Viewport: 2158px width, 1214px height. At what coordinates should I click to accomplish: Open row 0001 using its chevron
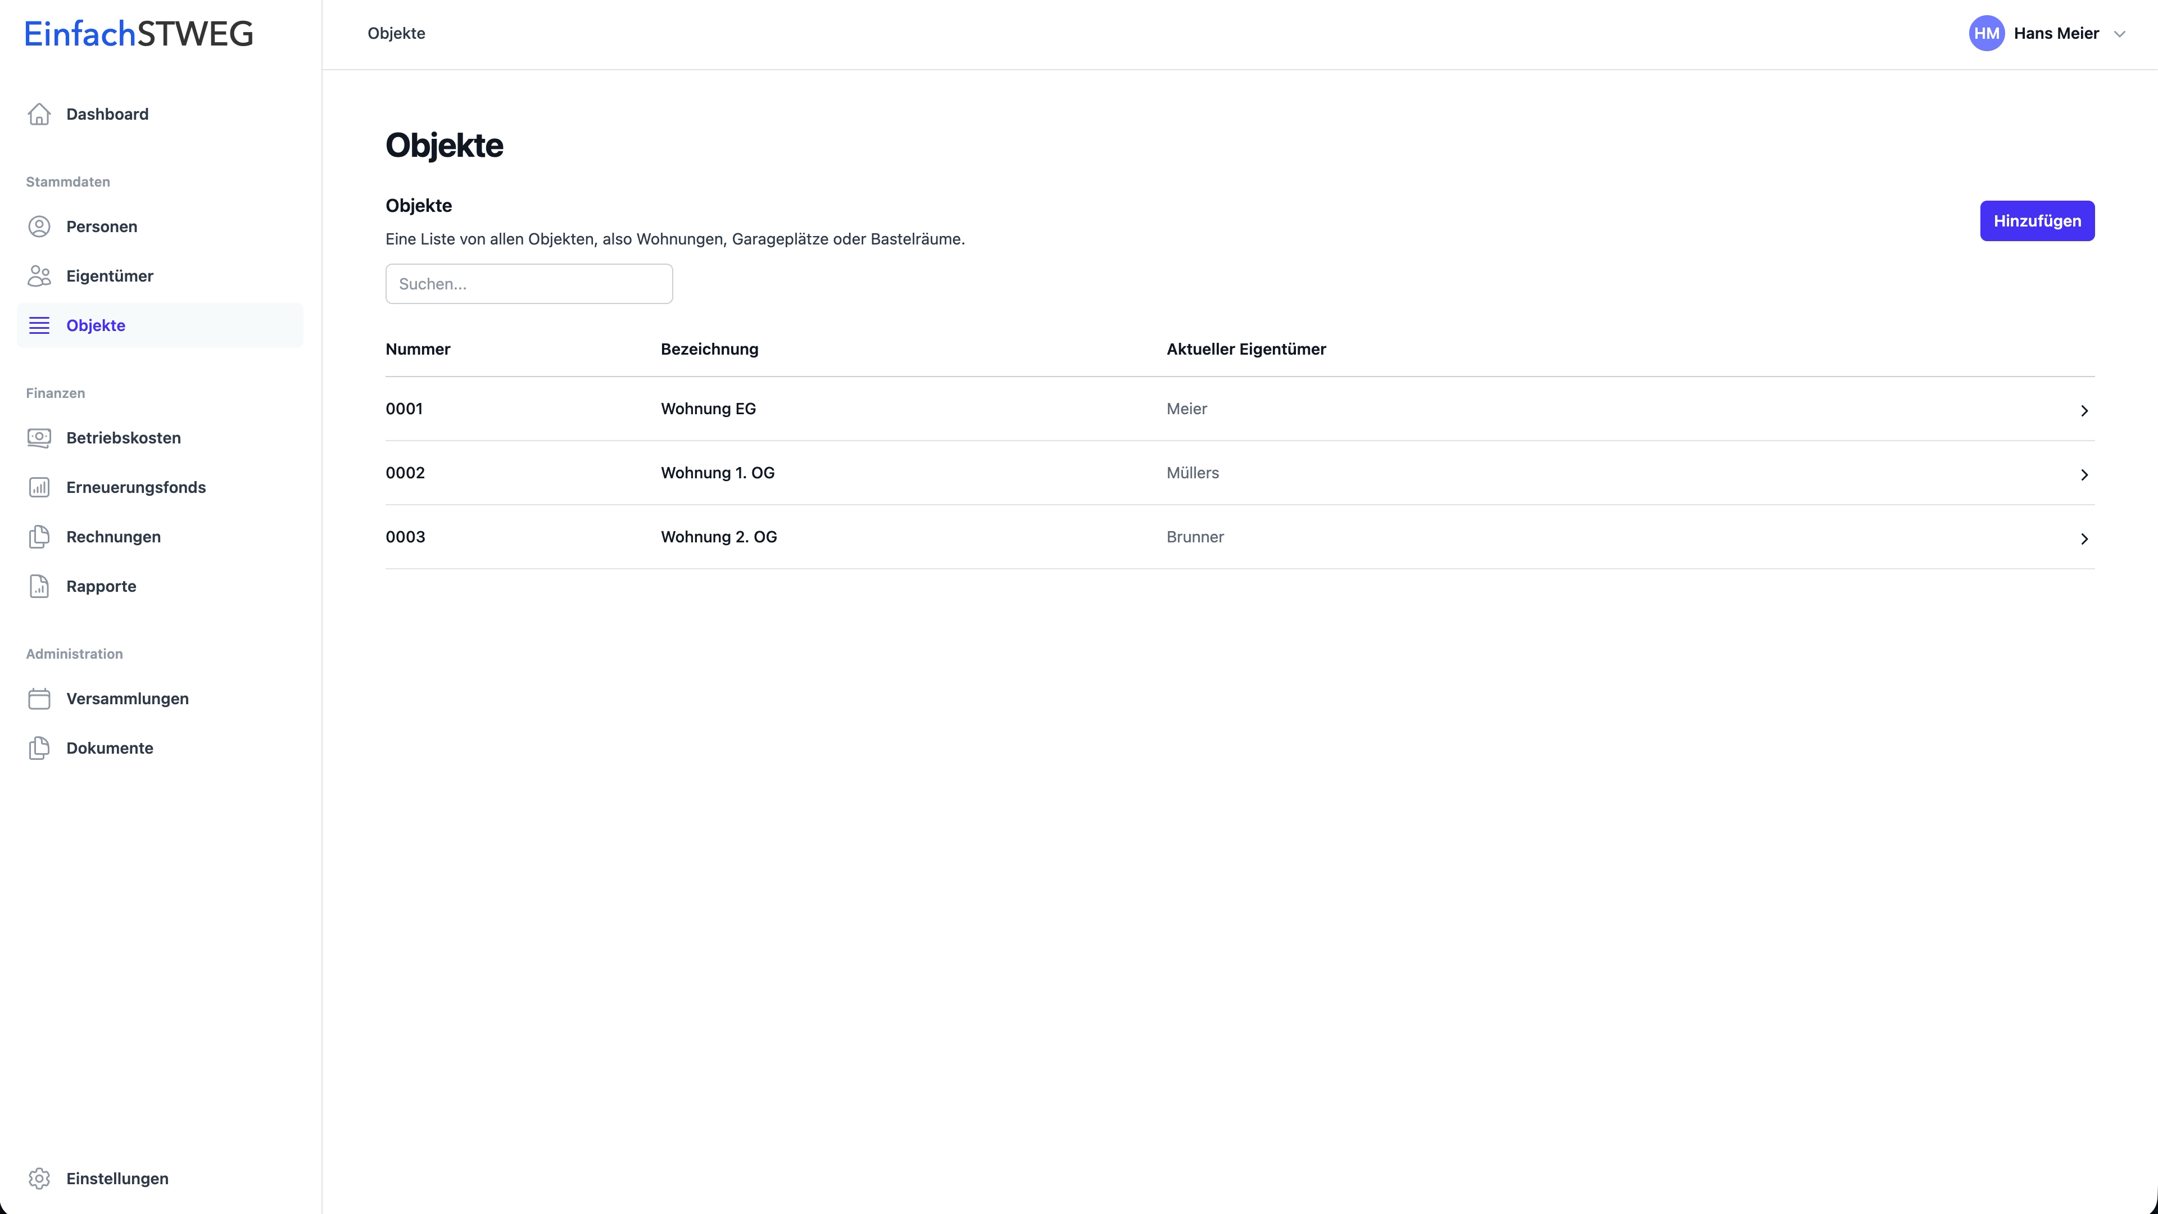click(2084, 410)
